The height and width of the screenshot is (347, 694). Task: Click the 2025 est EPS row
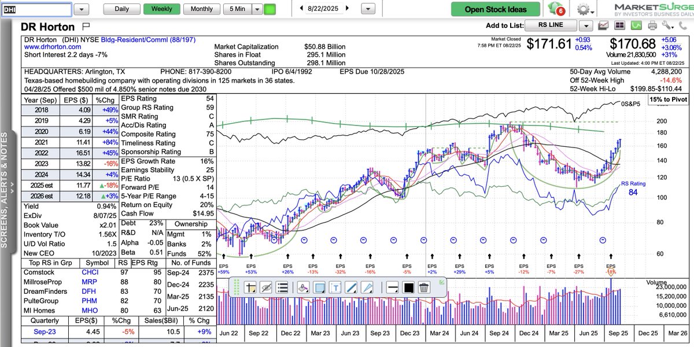coord(70,187)
